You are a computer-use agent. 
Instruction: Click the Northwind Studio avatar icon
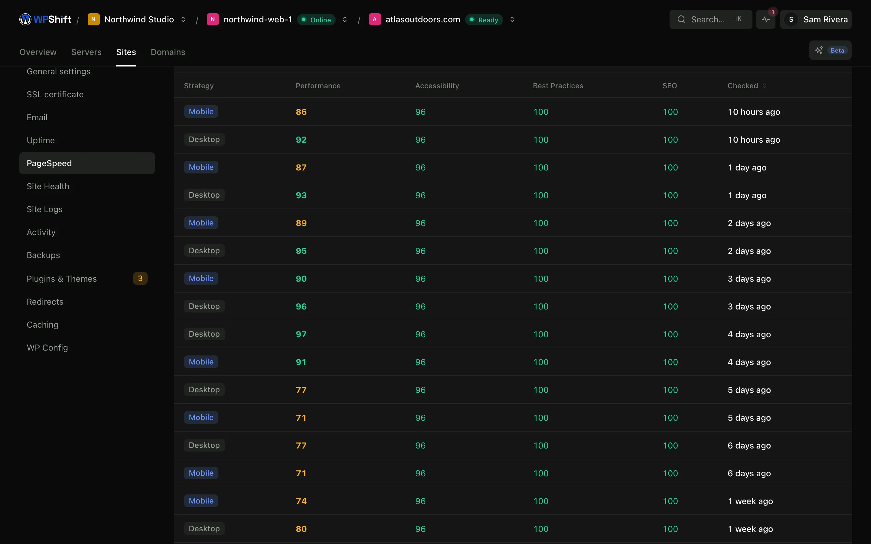coord(93,19)
